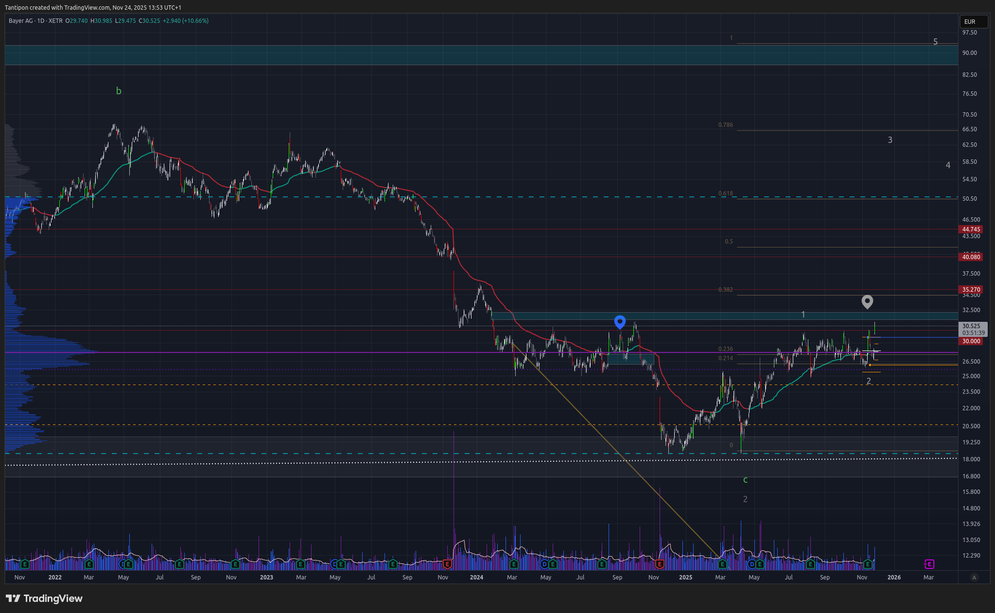Click the current price 30.525 label
This screenshot has height=613, width=995.
(972, 326)
